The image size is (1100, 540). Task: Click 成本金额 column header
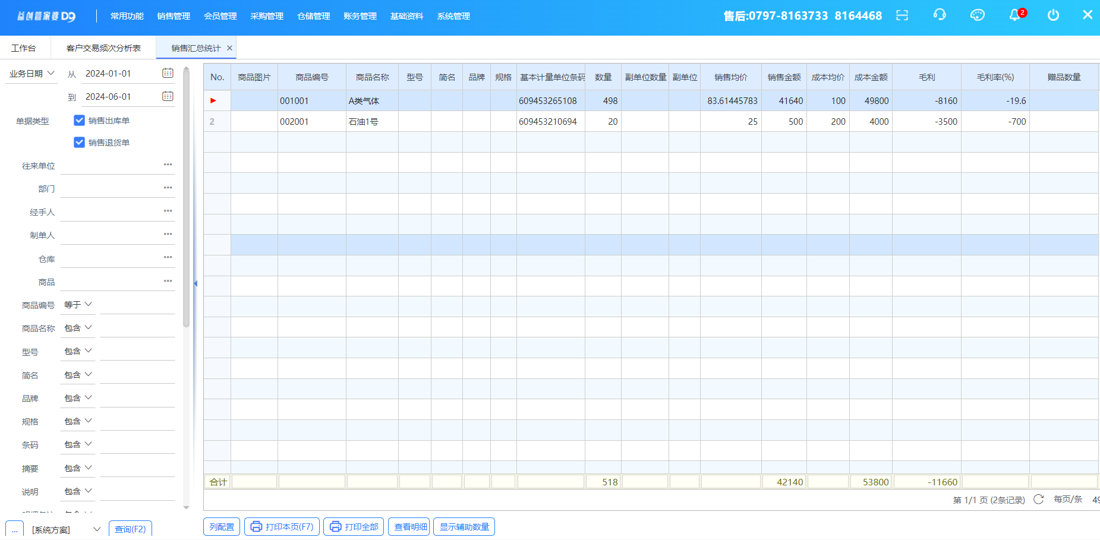coord(871,77)
